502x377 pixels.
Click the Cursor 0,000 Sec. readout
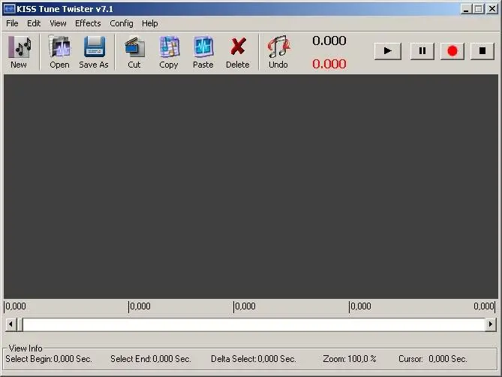432,359
